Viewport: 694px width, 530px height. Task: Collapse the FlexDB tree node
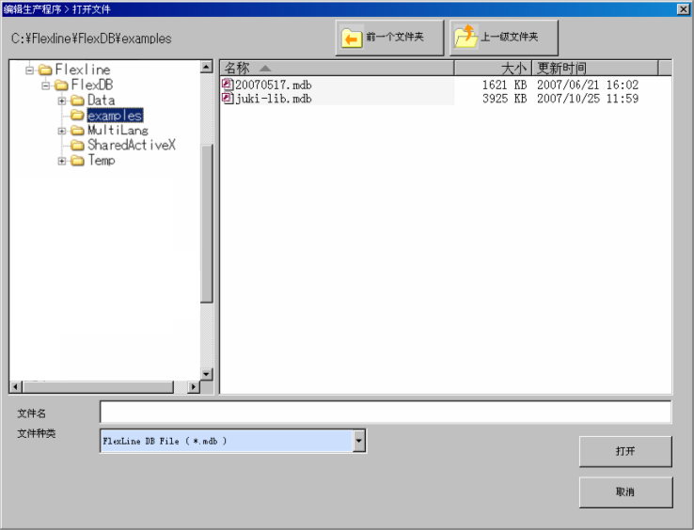[x=45, y=86]
